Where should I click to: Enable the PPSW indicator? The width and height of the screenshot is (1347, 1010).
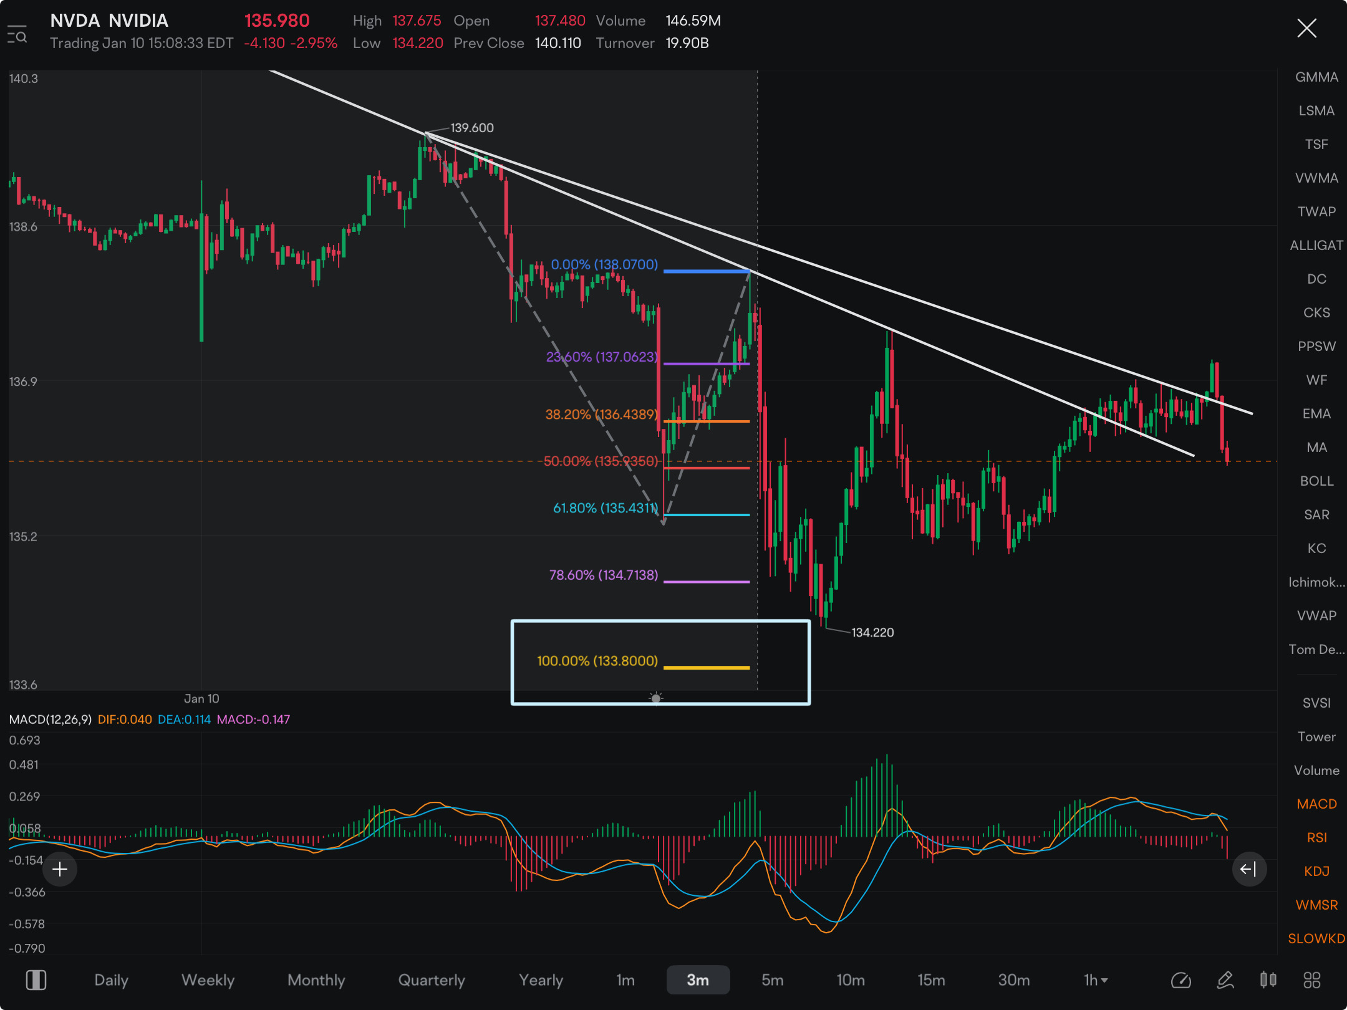pyautogui.click(x=1316, y=347)
